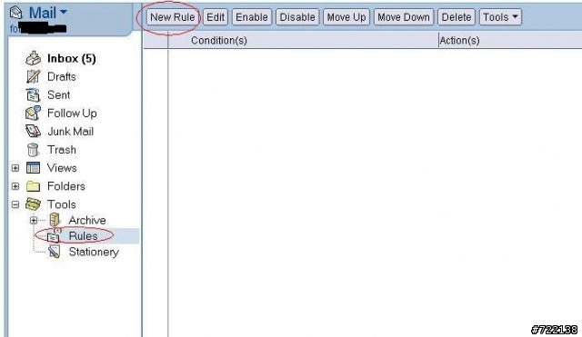The image size is (582, 337).
Task: Click the Trash bin icon
Action: [x=33, y=150]
